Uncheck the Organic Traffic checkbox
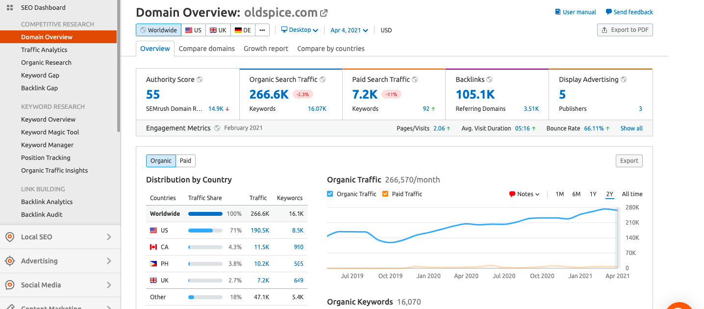The width and height of the screenshot is (704, 309). (330, 194)
